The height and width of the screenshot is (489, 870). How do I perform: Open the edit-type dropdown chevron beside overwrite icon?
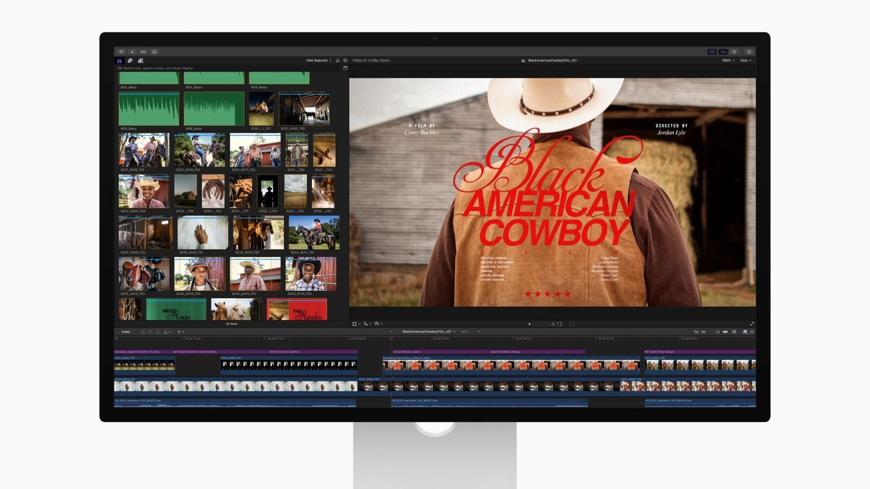170,332
